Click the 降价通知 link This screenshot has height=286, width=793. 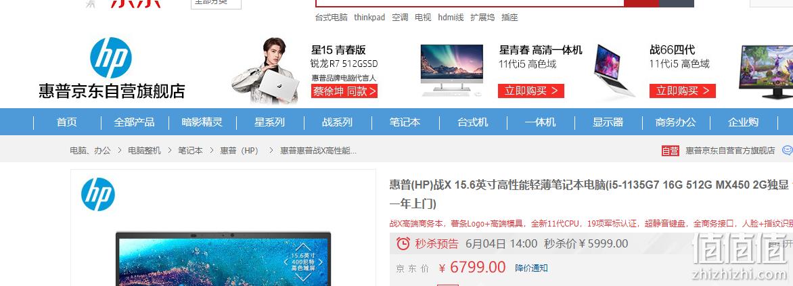(531, 268)
